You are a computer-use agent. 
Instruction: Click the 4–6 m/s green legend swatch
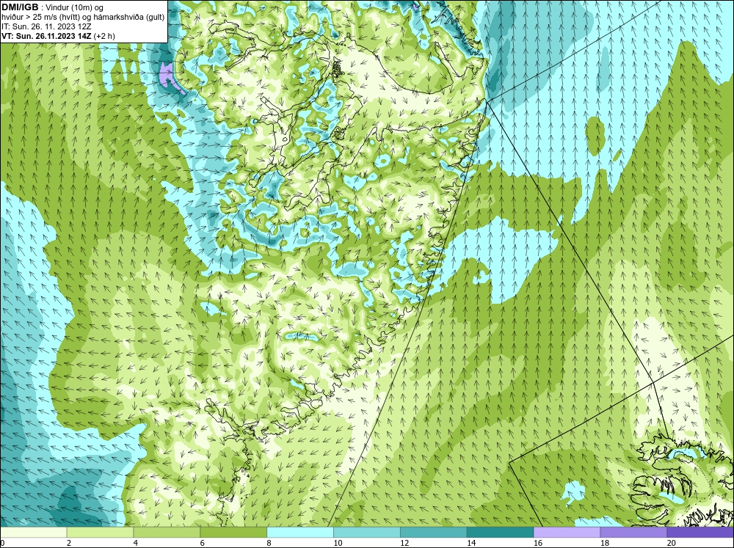[x=167, y=532]
